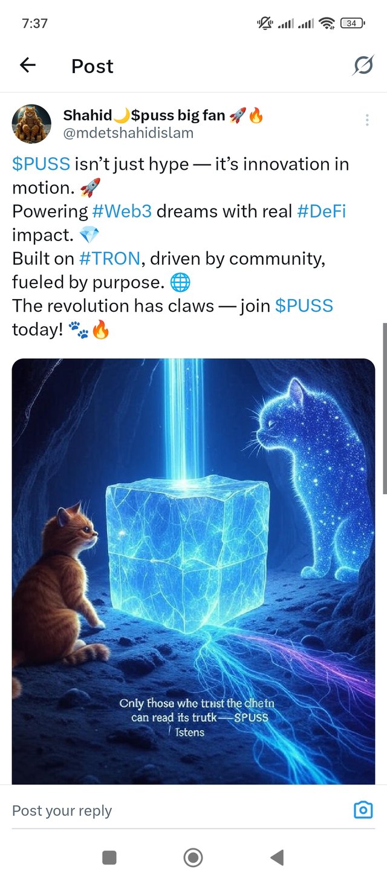Tap the Post your reply field
Image resolution: width=387 pixels, height=881 pixels.
click(175, 810)
